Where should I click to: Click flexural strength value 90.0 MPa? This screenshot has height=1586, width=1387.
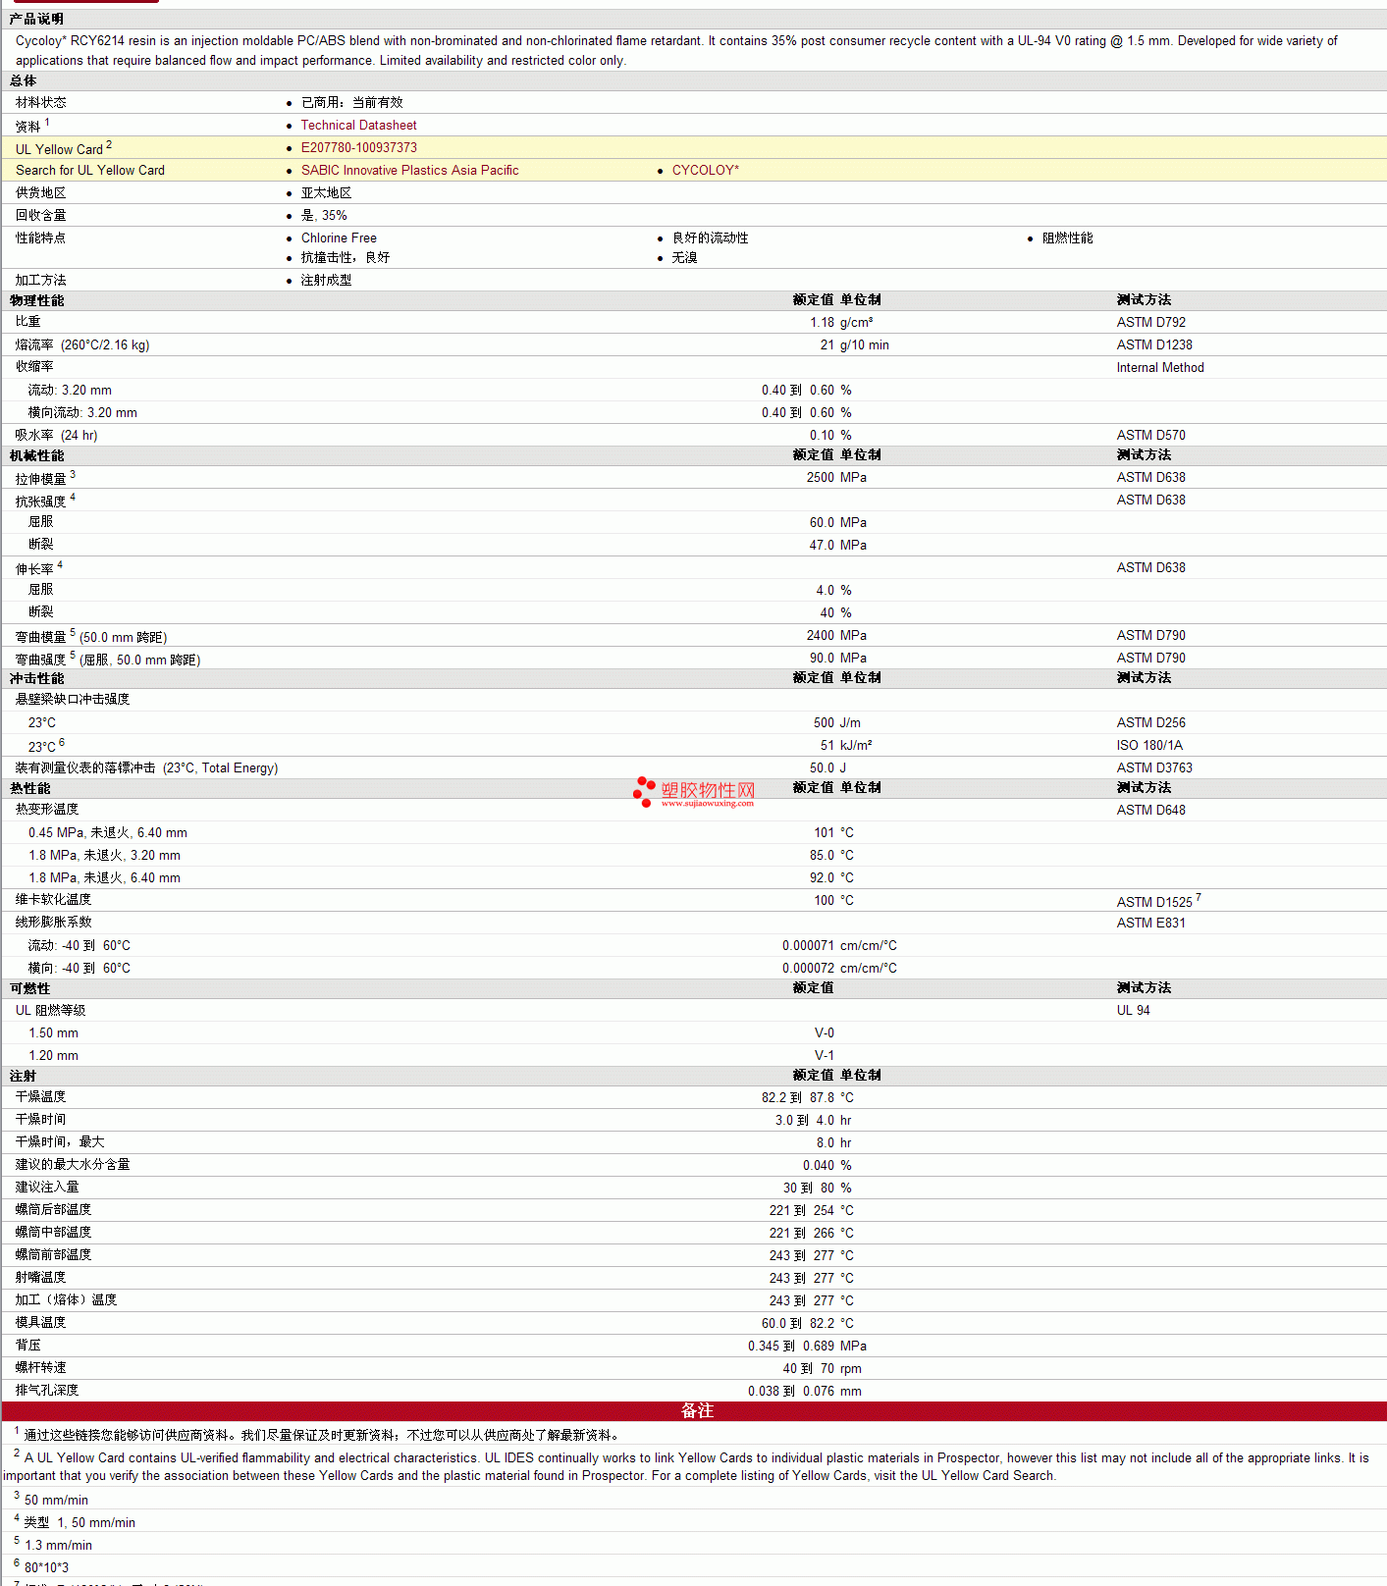click(838, 659)
